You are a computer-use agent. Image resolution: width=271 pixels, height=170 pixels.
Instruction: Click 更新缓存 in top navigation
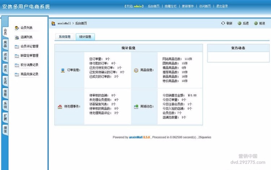pyautogui.click(x=188, y=6)
